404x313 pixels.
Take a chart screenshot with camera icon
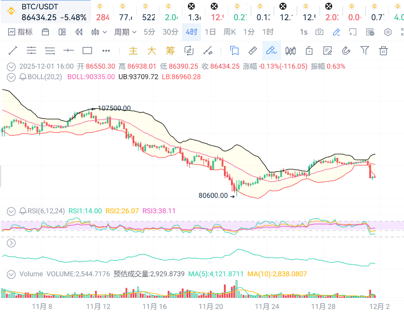[x=319, y=32]
